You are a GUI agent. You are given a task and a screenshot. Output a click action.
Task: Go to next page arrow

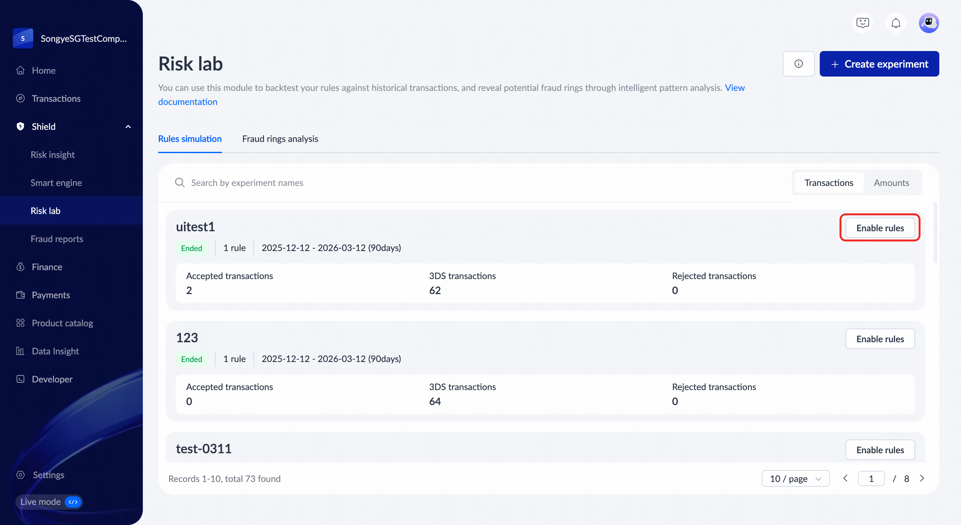[922, 478]
